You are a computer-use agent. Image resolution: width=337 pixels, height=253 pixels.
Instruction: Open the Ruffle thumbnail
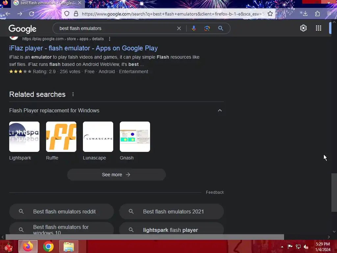tap(61, 137)
